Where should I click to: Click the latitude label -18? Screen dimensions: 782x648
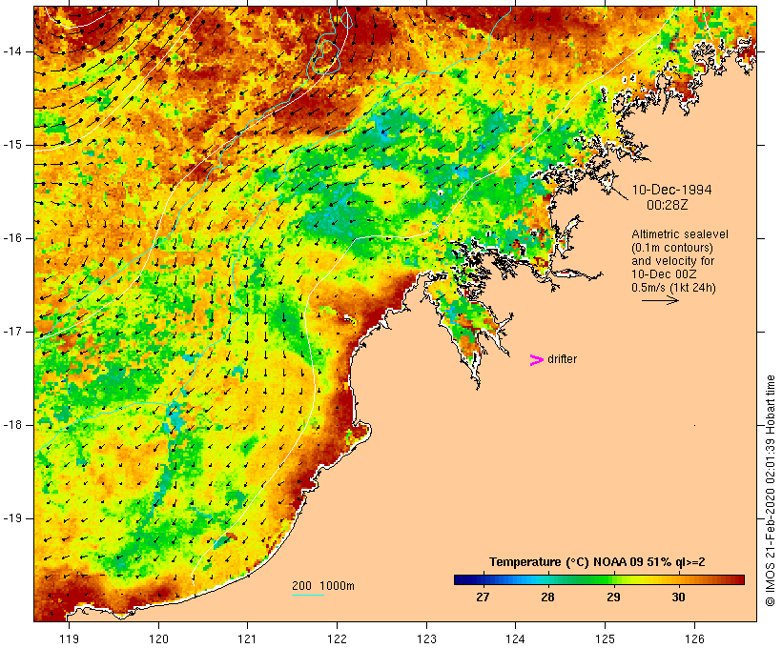pos(13,425)
